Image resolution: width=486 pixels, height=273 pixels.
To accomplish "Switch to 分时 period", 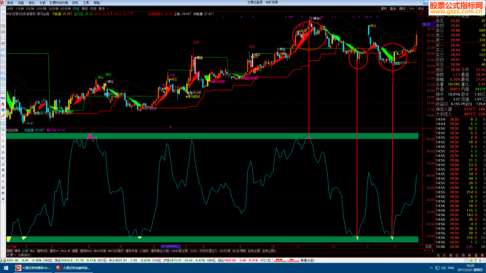I will 10,9.
